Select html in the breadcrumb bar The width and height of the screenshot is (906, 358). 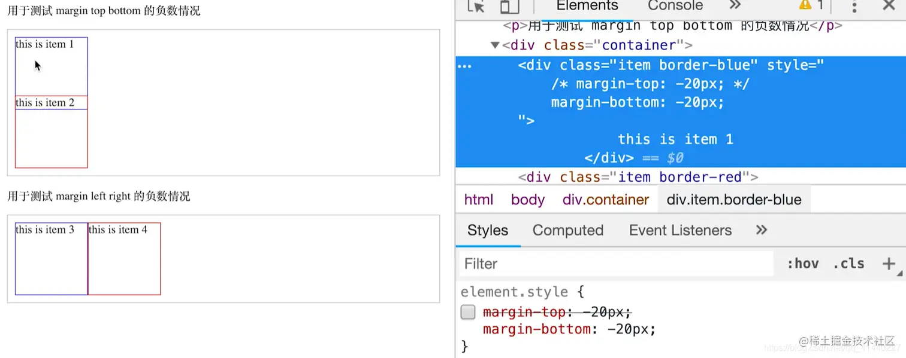[479, 200]
